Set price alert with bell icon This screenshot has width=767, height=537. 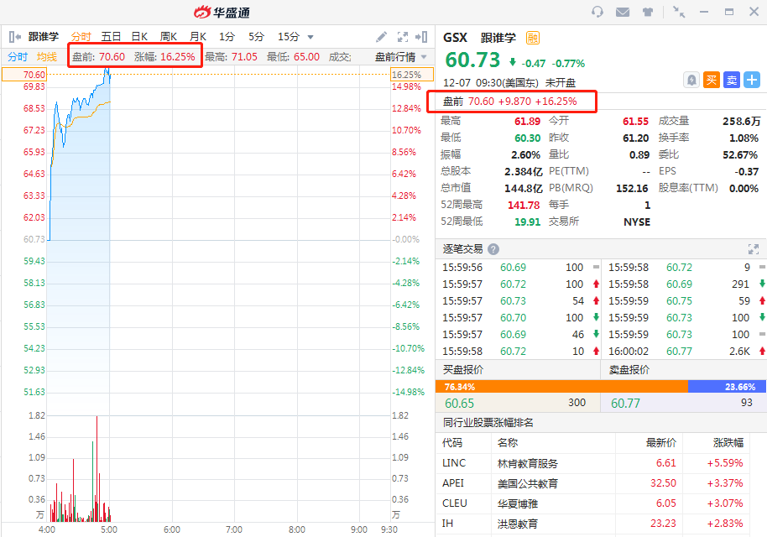(691, 80)
